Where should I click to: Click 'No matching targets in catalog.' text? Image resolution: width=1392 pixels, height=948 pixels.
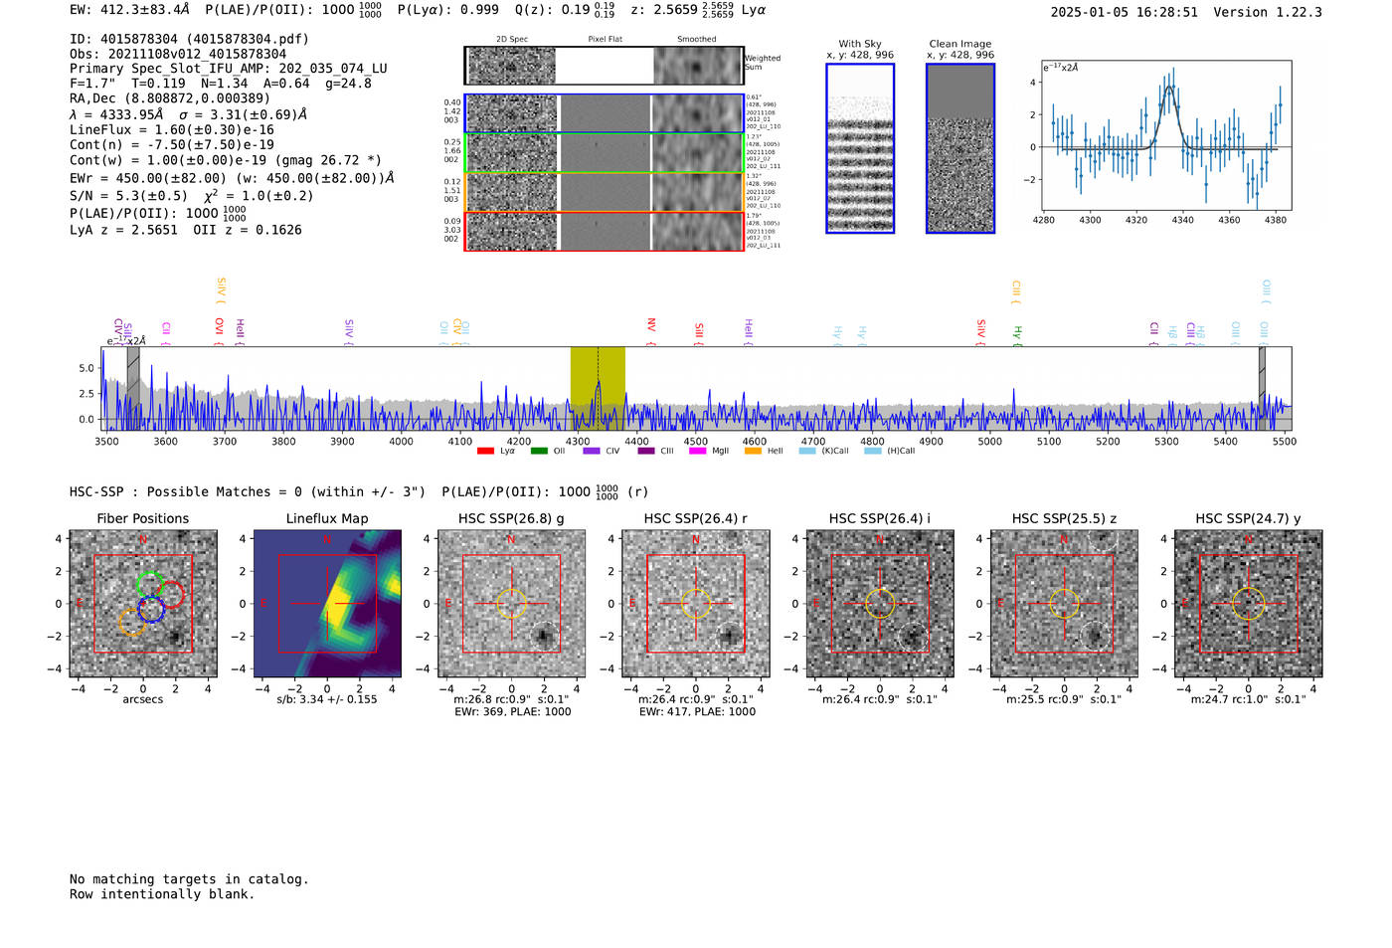189,879
